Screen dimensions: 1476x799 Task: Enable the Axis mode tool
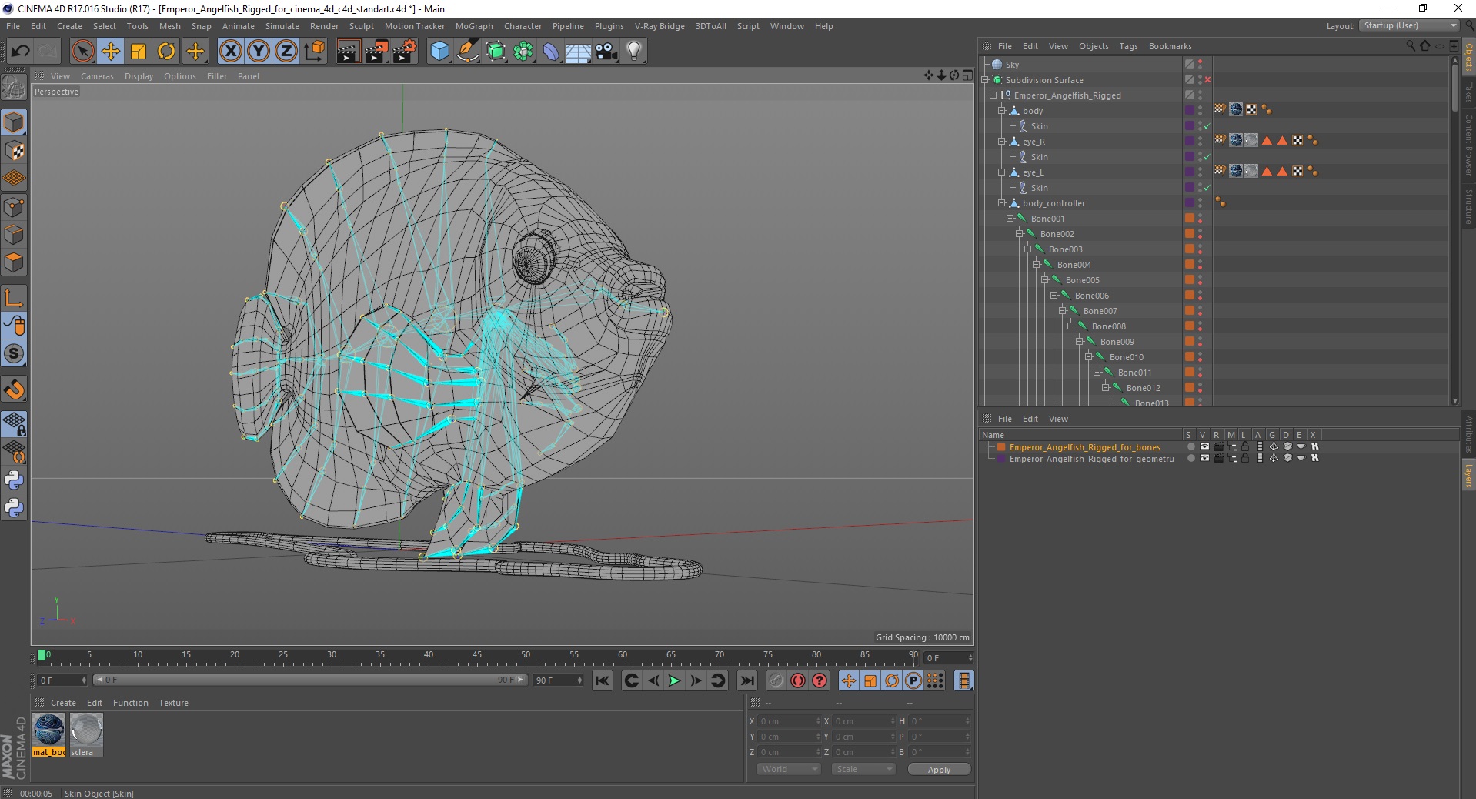click(x=14, y=298)
